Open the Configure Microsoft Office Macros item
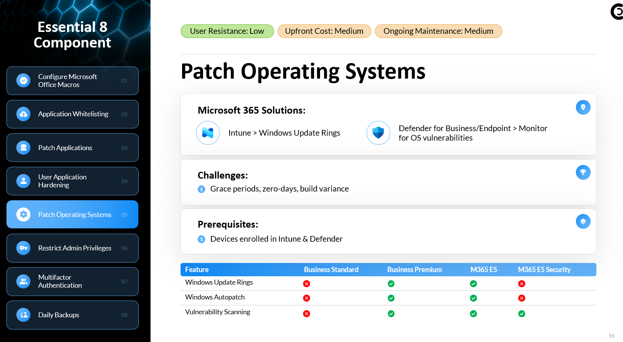 point(72,81)
